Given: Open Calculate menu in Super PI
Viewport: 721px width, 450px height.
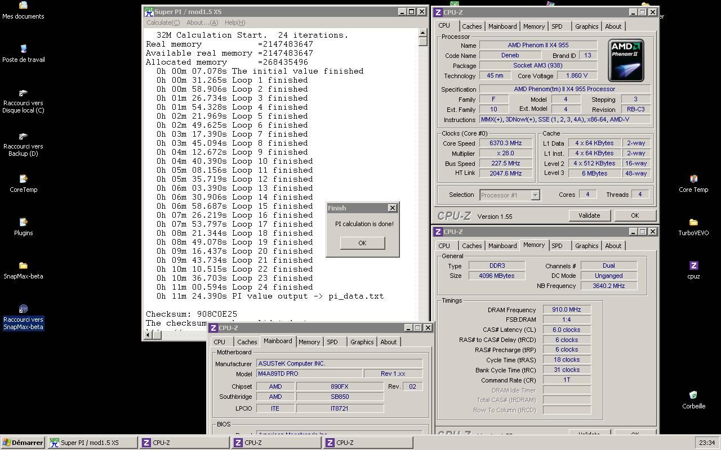Looking at the screenshot, I should (163, 22).
